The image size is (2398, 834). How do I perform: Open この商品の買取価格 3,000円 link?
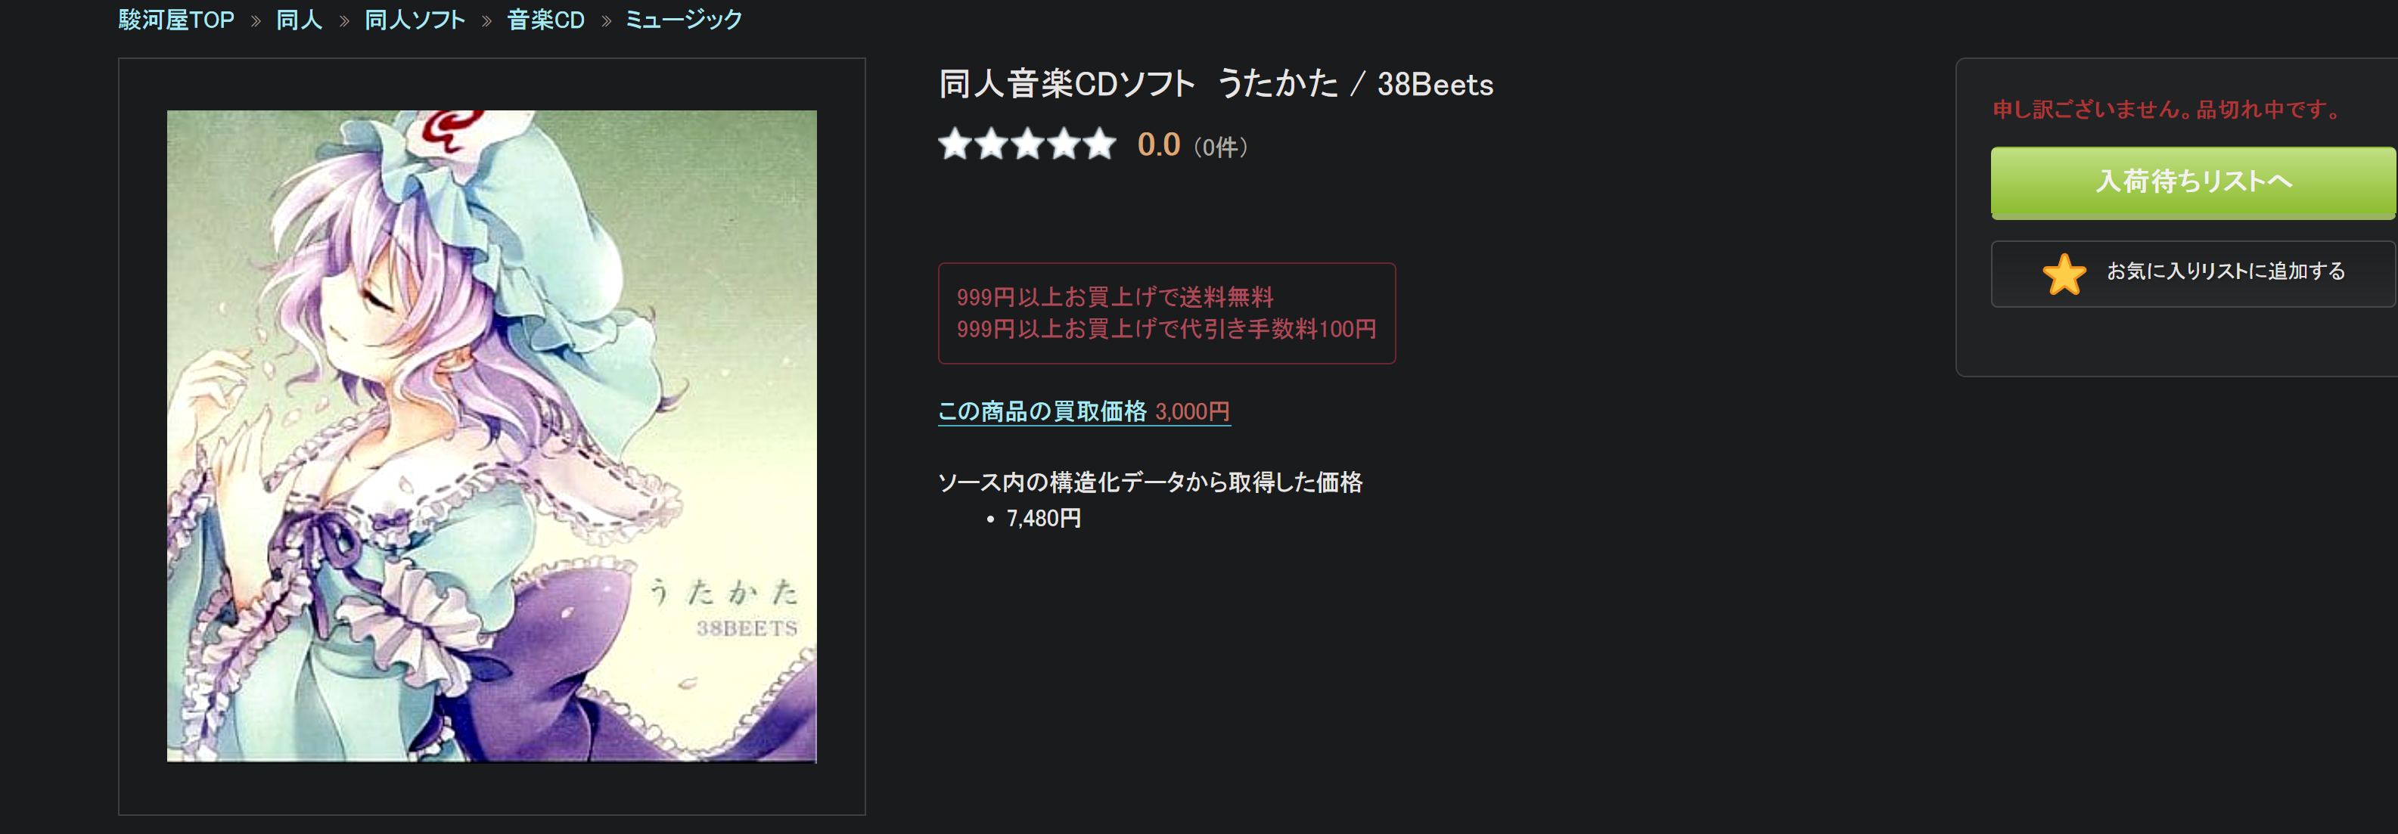(x=1083, y=411)
